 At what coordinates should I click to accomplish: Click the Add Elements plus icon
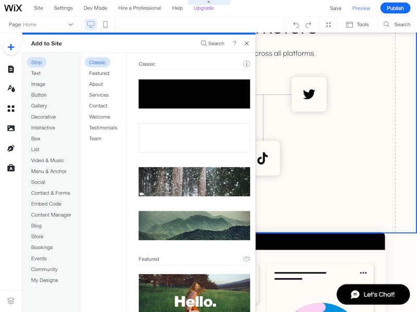point(11,47)
